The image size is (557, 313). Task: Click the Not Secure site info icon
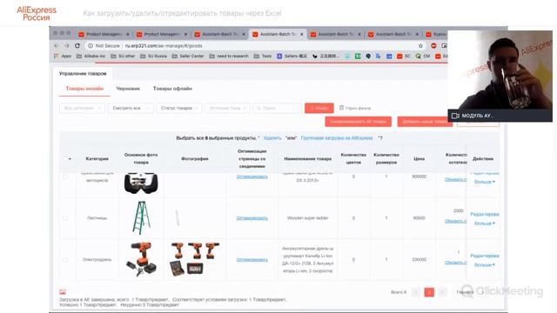[x=91, y=46]
